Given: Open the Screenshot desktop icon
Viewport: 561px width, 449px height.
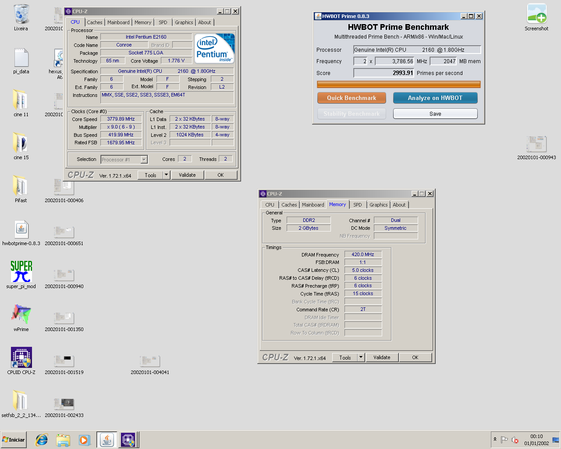Looking at the screenshot, I should pyautogui.click(x=536, y=18).
